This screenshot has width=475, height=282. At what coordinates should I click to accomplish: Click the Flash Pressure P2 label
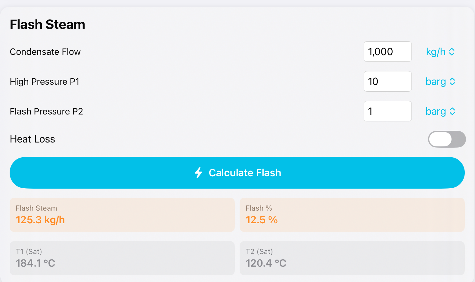(46, 111)
